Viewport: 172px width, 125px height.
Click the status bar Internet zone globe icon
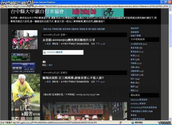pos(133,123)
